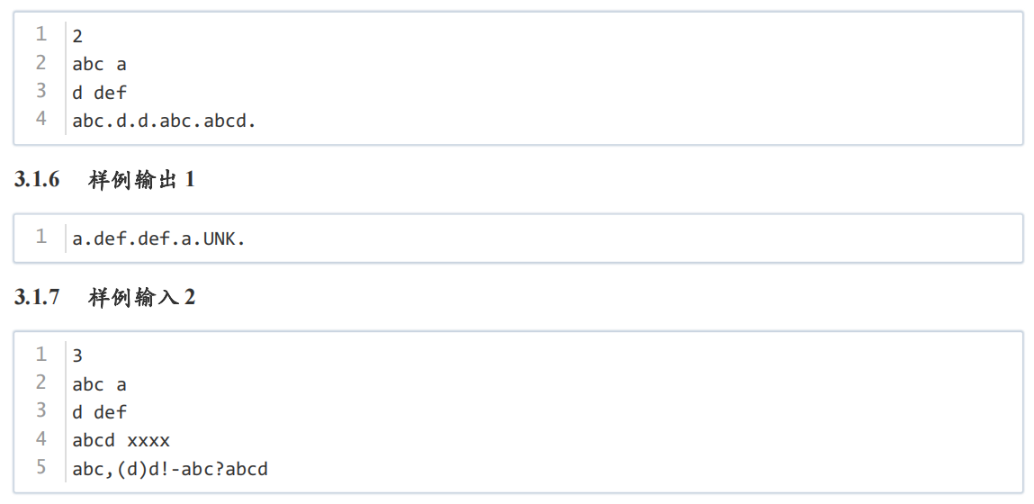Click line number 3 in the top code block
The width and height of the screenshot is (1034, 504).
pyautogui.click(x=40, y=90)
